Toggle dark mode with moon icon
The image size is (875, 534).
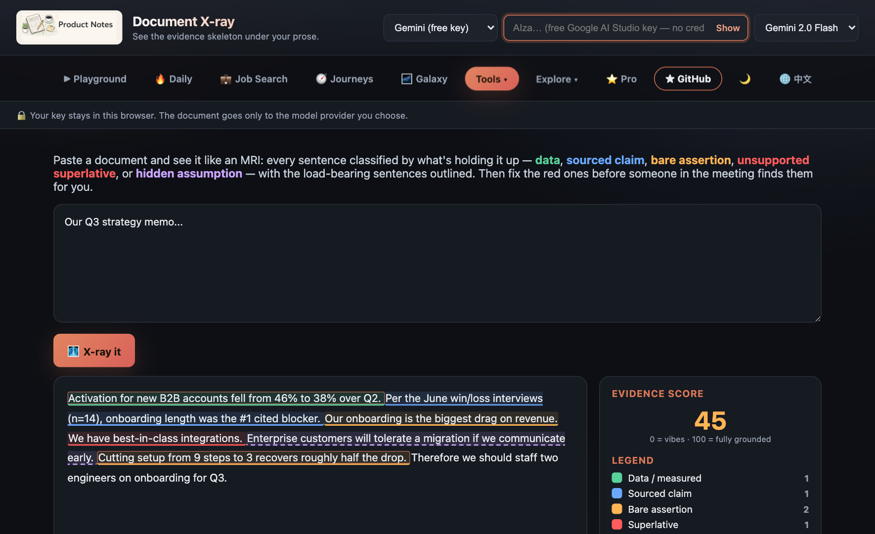pyautogui.click(x=745, y=79)
